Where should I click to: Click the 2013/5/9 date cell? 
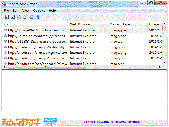[x=156, y=58]
